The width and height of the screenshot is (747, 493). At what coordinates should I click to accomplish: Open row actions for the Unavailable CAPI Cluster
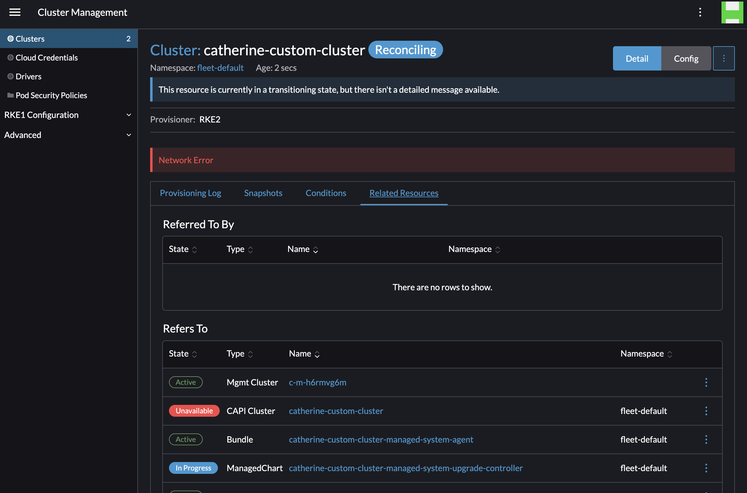point(707,411)
